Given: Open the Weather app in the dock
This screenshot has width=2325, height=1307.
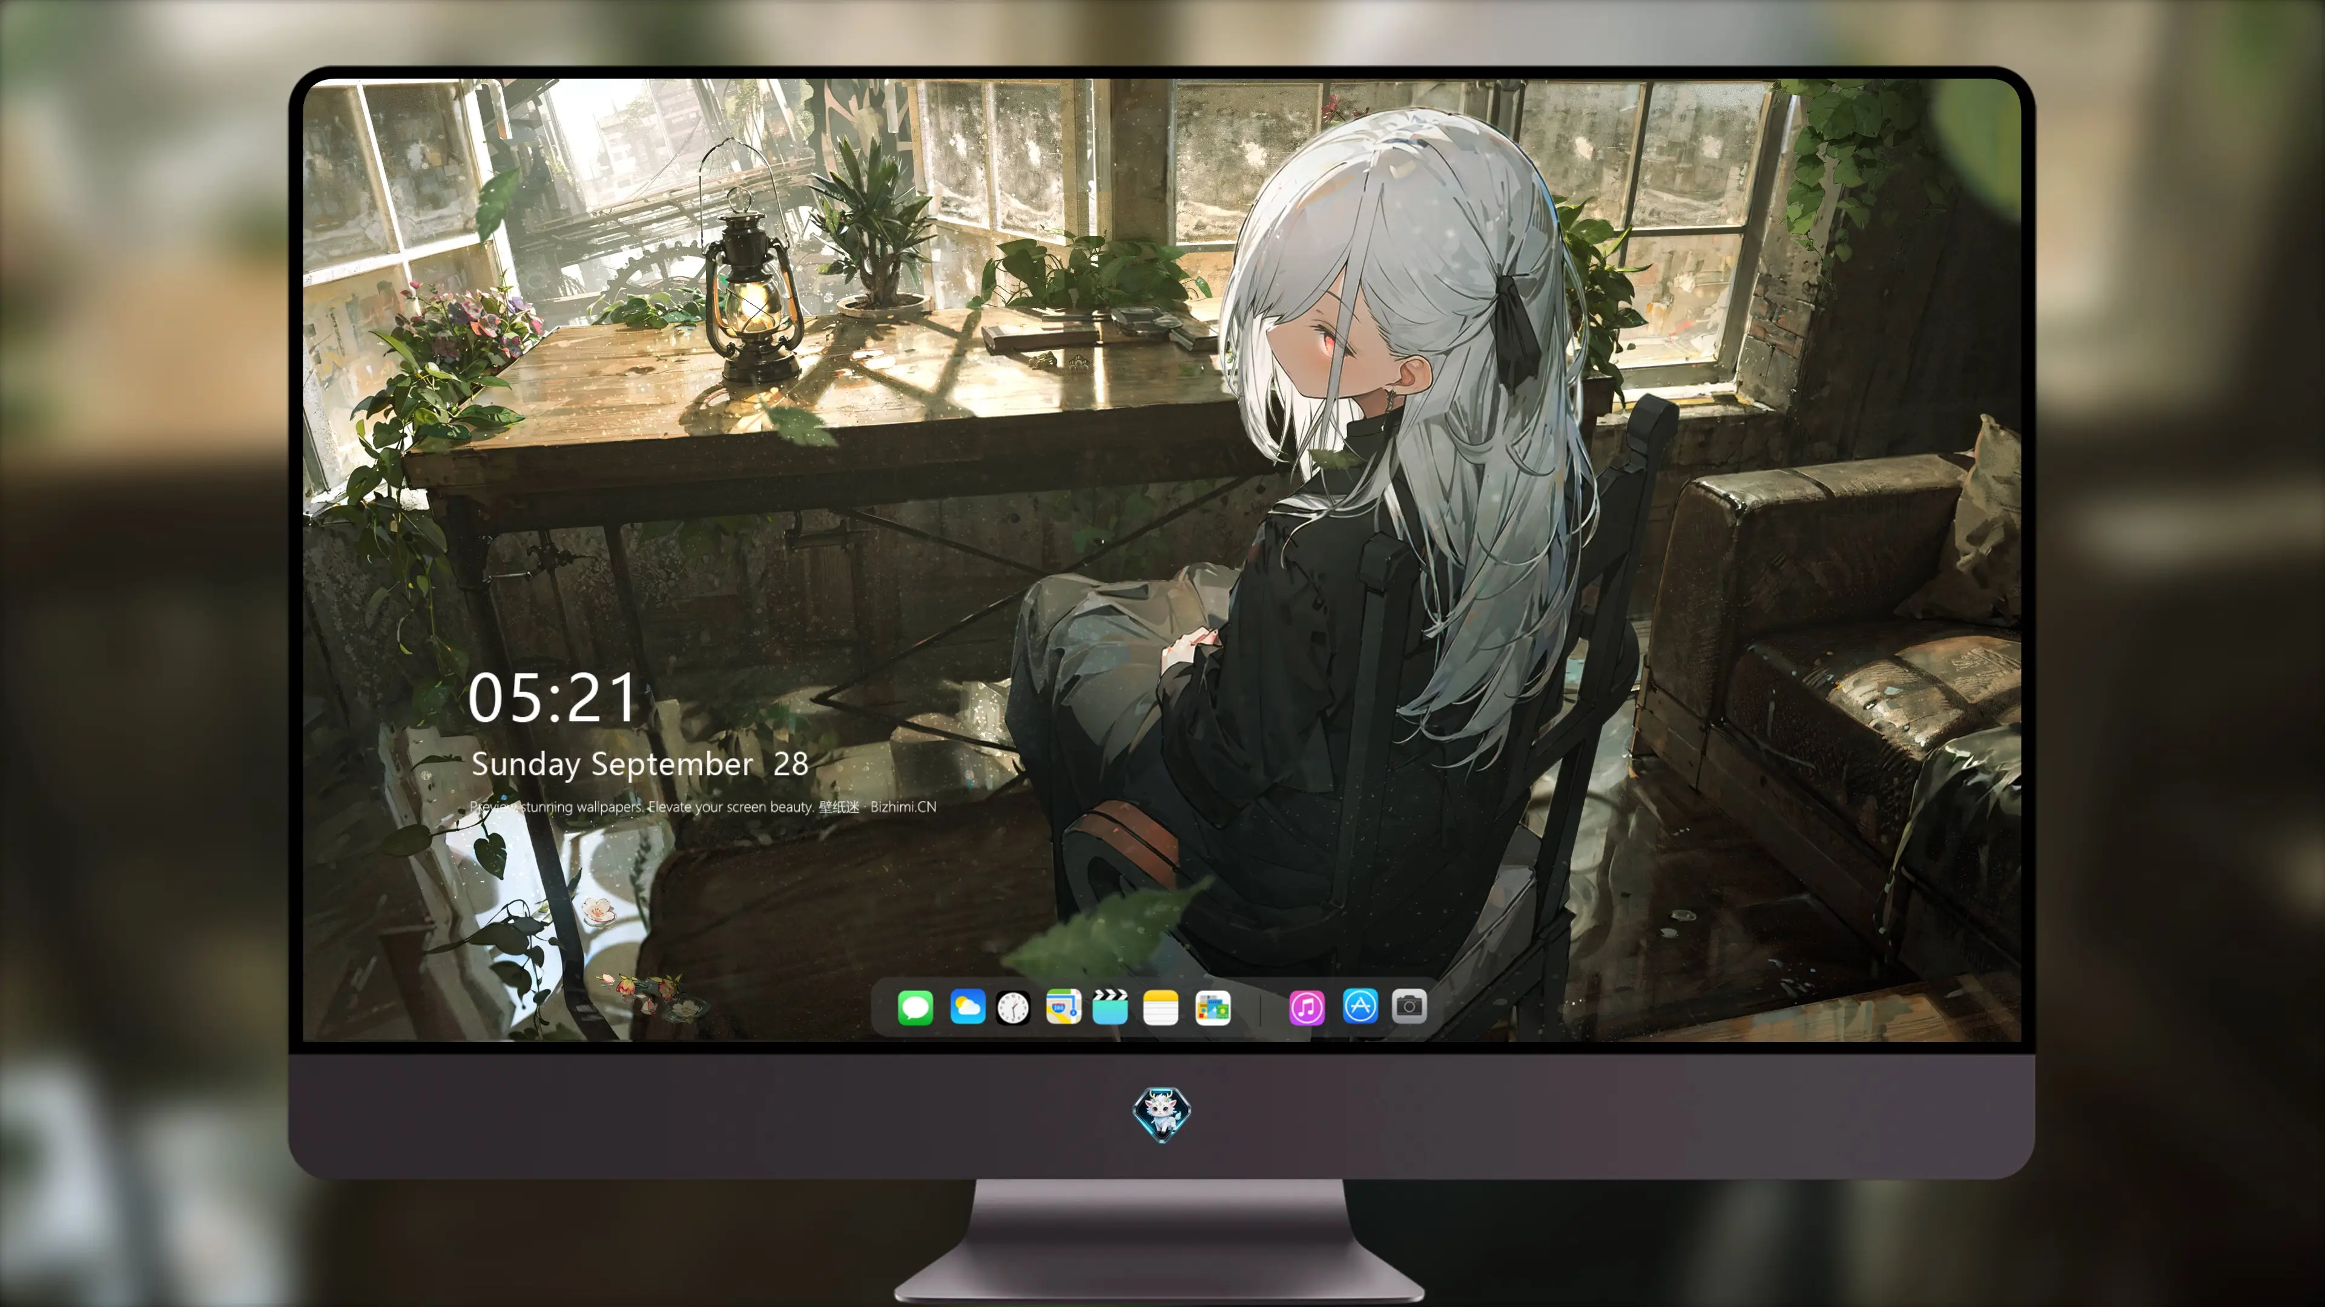Looking at the screenshot, I should (968, 1007).
